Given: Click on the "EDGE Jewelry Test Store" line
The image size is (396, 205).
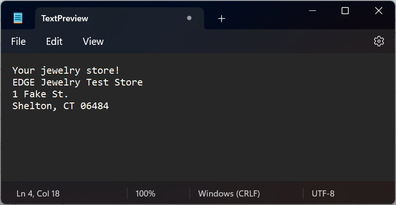Looking at the screenshot, I should point(78,82).
